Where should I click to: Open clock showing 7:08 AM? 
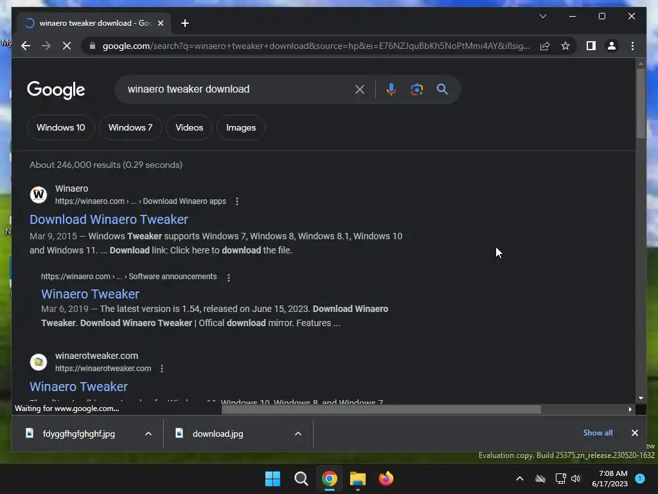pos(610,479)
